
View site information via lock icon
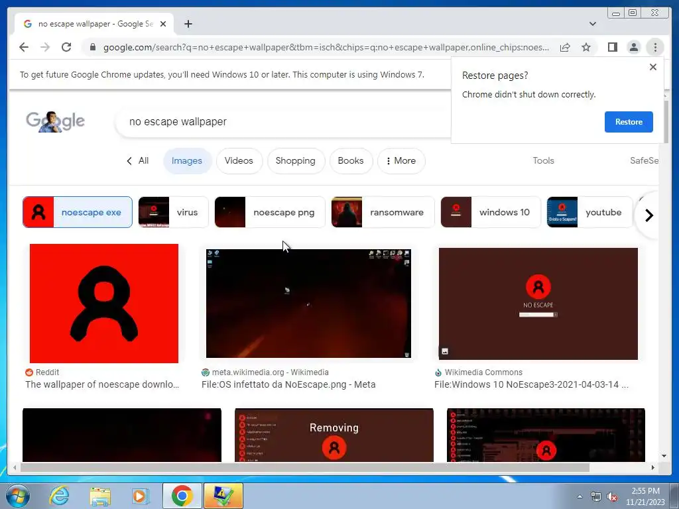tap(93, 47)
